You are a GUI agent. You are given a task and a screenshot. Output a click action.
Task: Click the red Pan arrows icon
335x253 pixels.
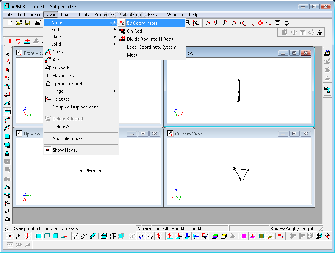tap(260, 23)
